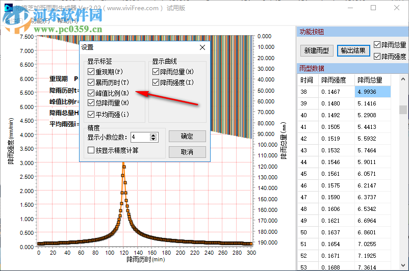Screen dimensions: 409x271
Task: Select the cell 0.1575 in row 46
Action: tap(336, 185)
